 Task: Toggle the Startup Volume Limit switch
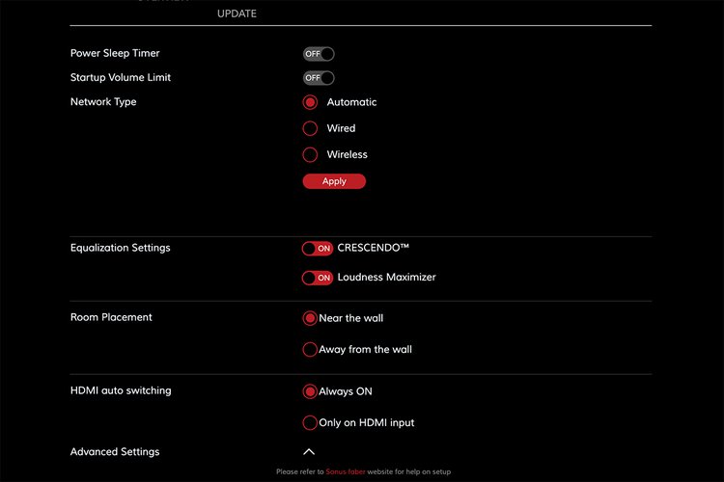[x=319, y=78]
